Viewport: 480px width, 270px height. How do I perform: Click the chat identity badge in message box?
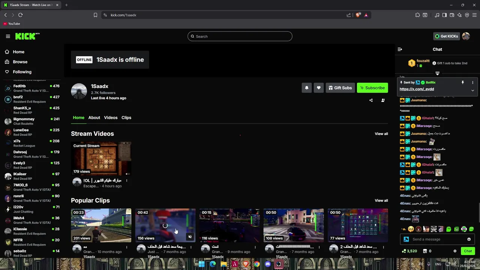pos(406,239)
